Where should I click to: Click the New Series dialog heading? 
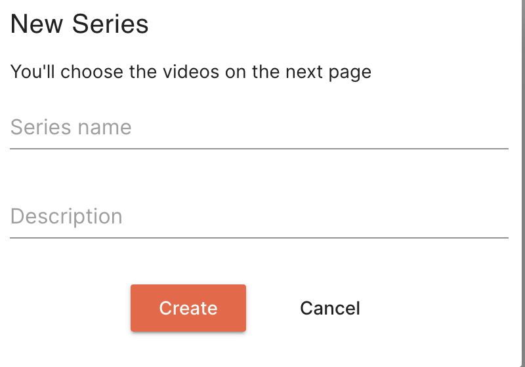tap(79, 25)
